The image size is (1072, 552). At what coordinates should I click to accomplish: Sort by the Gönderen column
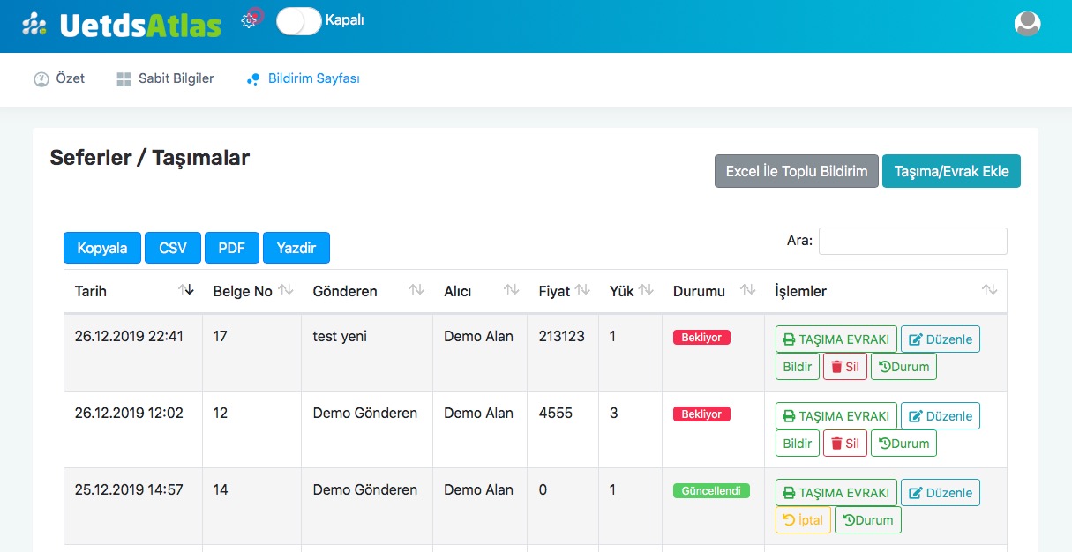[x=367, y=291]
